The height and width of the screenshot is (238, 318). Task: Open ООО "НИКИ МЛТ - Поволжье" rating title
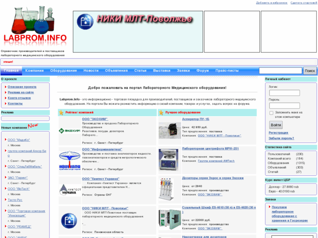tap(105, 208)
